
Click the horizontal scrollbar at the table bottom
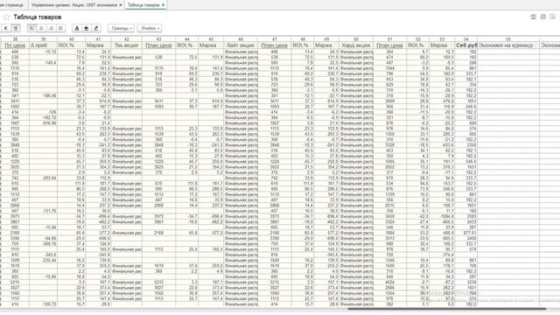446,309
